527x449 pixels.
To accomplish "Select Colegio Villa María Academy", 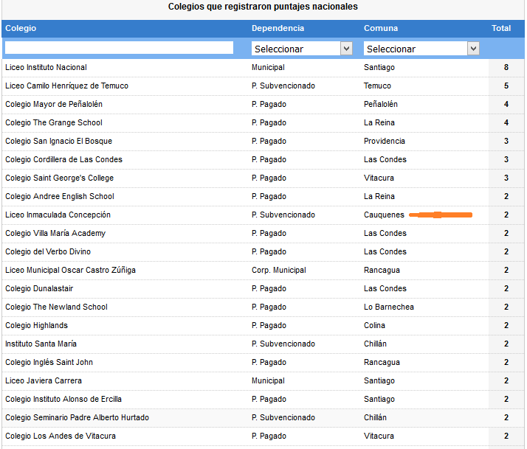I will pos(55,233).
